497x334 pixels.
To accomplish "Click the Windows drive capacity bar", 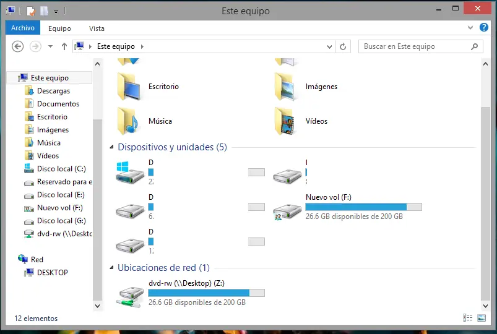I will pyautogui.click(x=206, y=173).
